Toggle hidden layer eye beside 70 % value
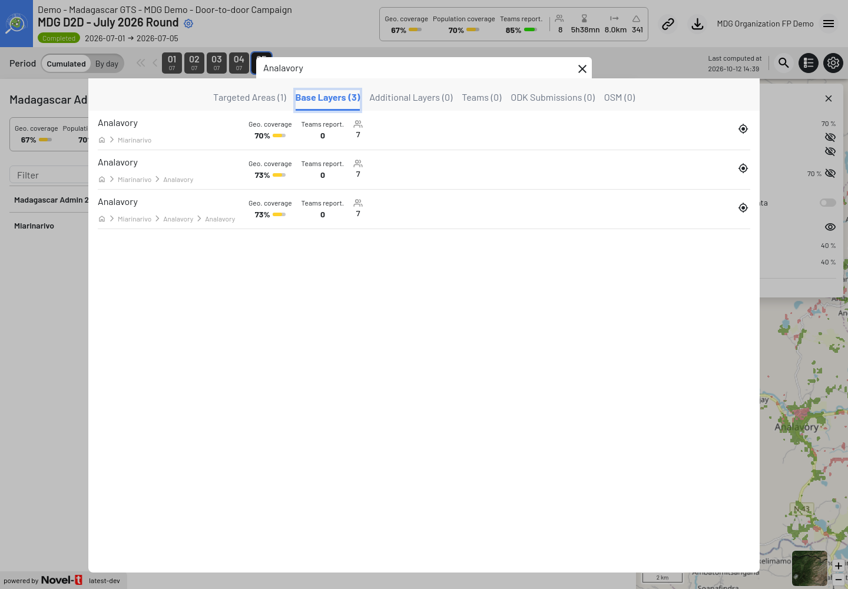The height and width of the screenshot is (589, 848). (830, 173)
